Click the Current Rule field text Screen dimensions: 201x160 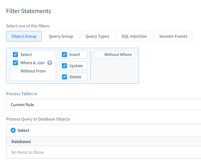(x=22, y=105)
